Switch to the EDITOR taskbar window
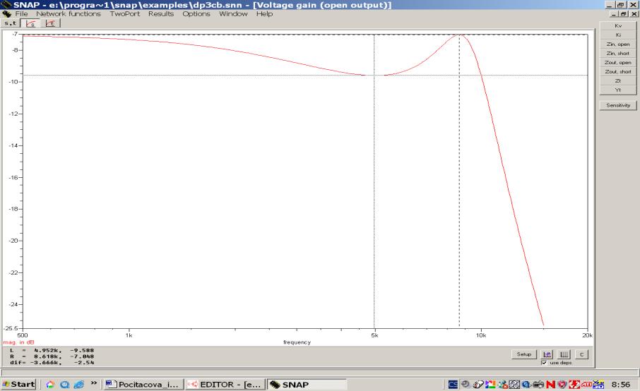640x391 pixels. click(225, 384)
